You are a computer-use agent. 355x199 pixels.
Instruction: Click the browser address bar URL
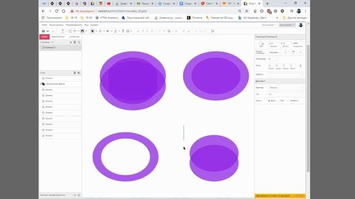[123, 11]
